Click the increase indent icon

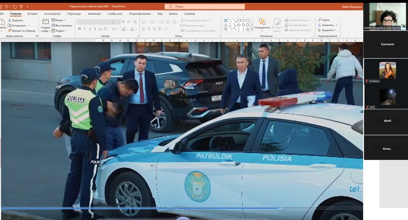tap(168, 22)
